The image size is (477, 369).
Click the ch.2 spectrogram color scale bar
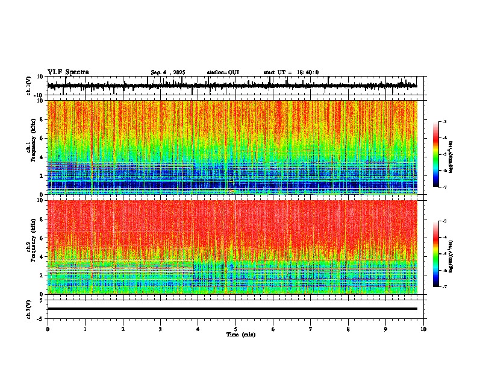pyautogui.click(x=436, y=254)
